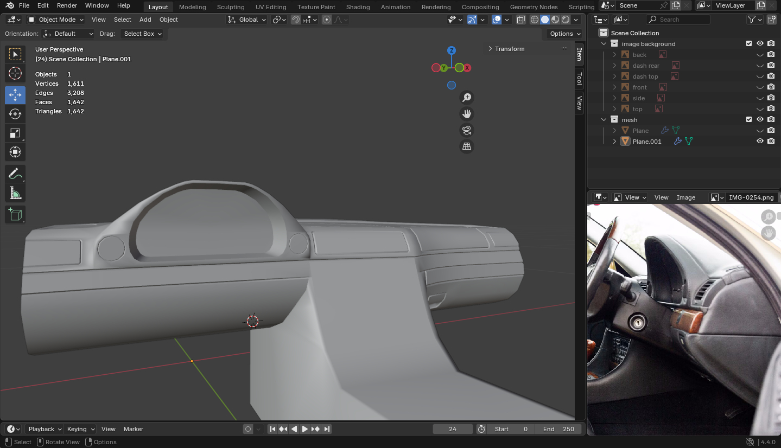781x448 pixels.
Task: Expand the Plane.001 object row
Action: click(x=614, y=142)
